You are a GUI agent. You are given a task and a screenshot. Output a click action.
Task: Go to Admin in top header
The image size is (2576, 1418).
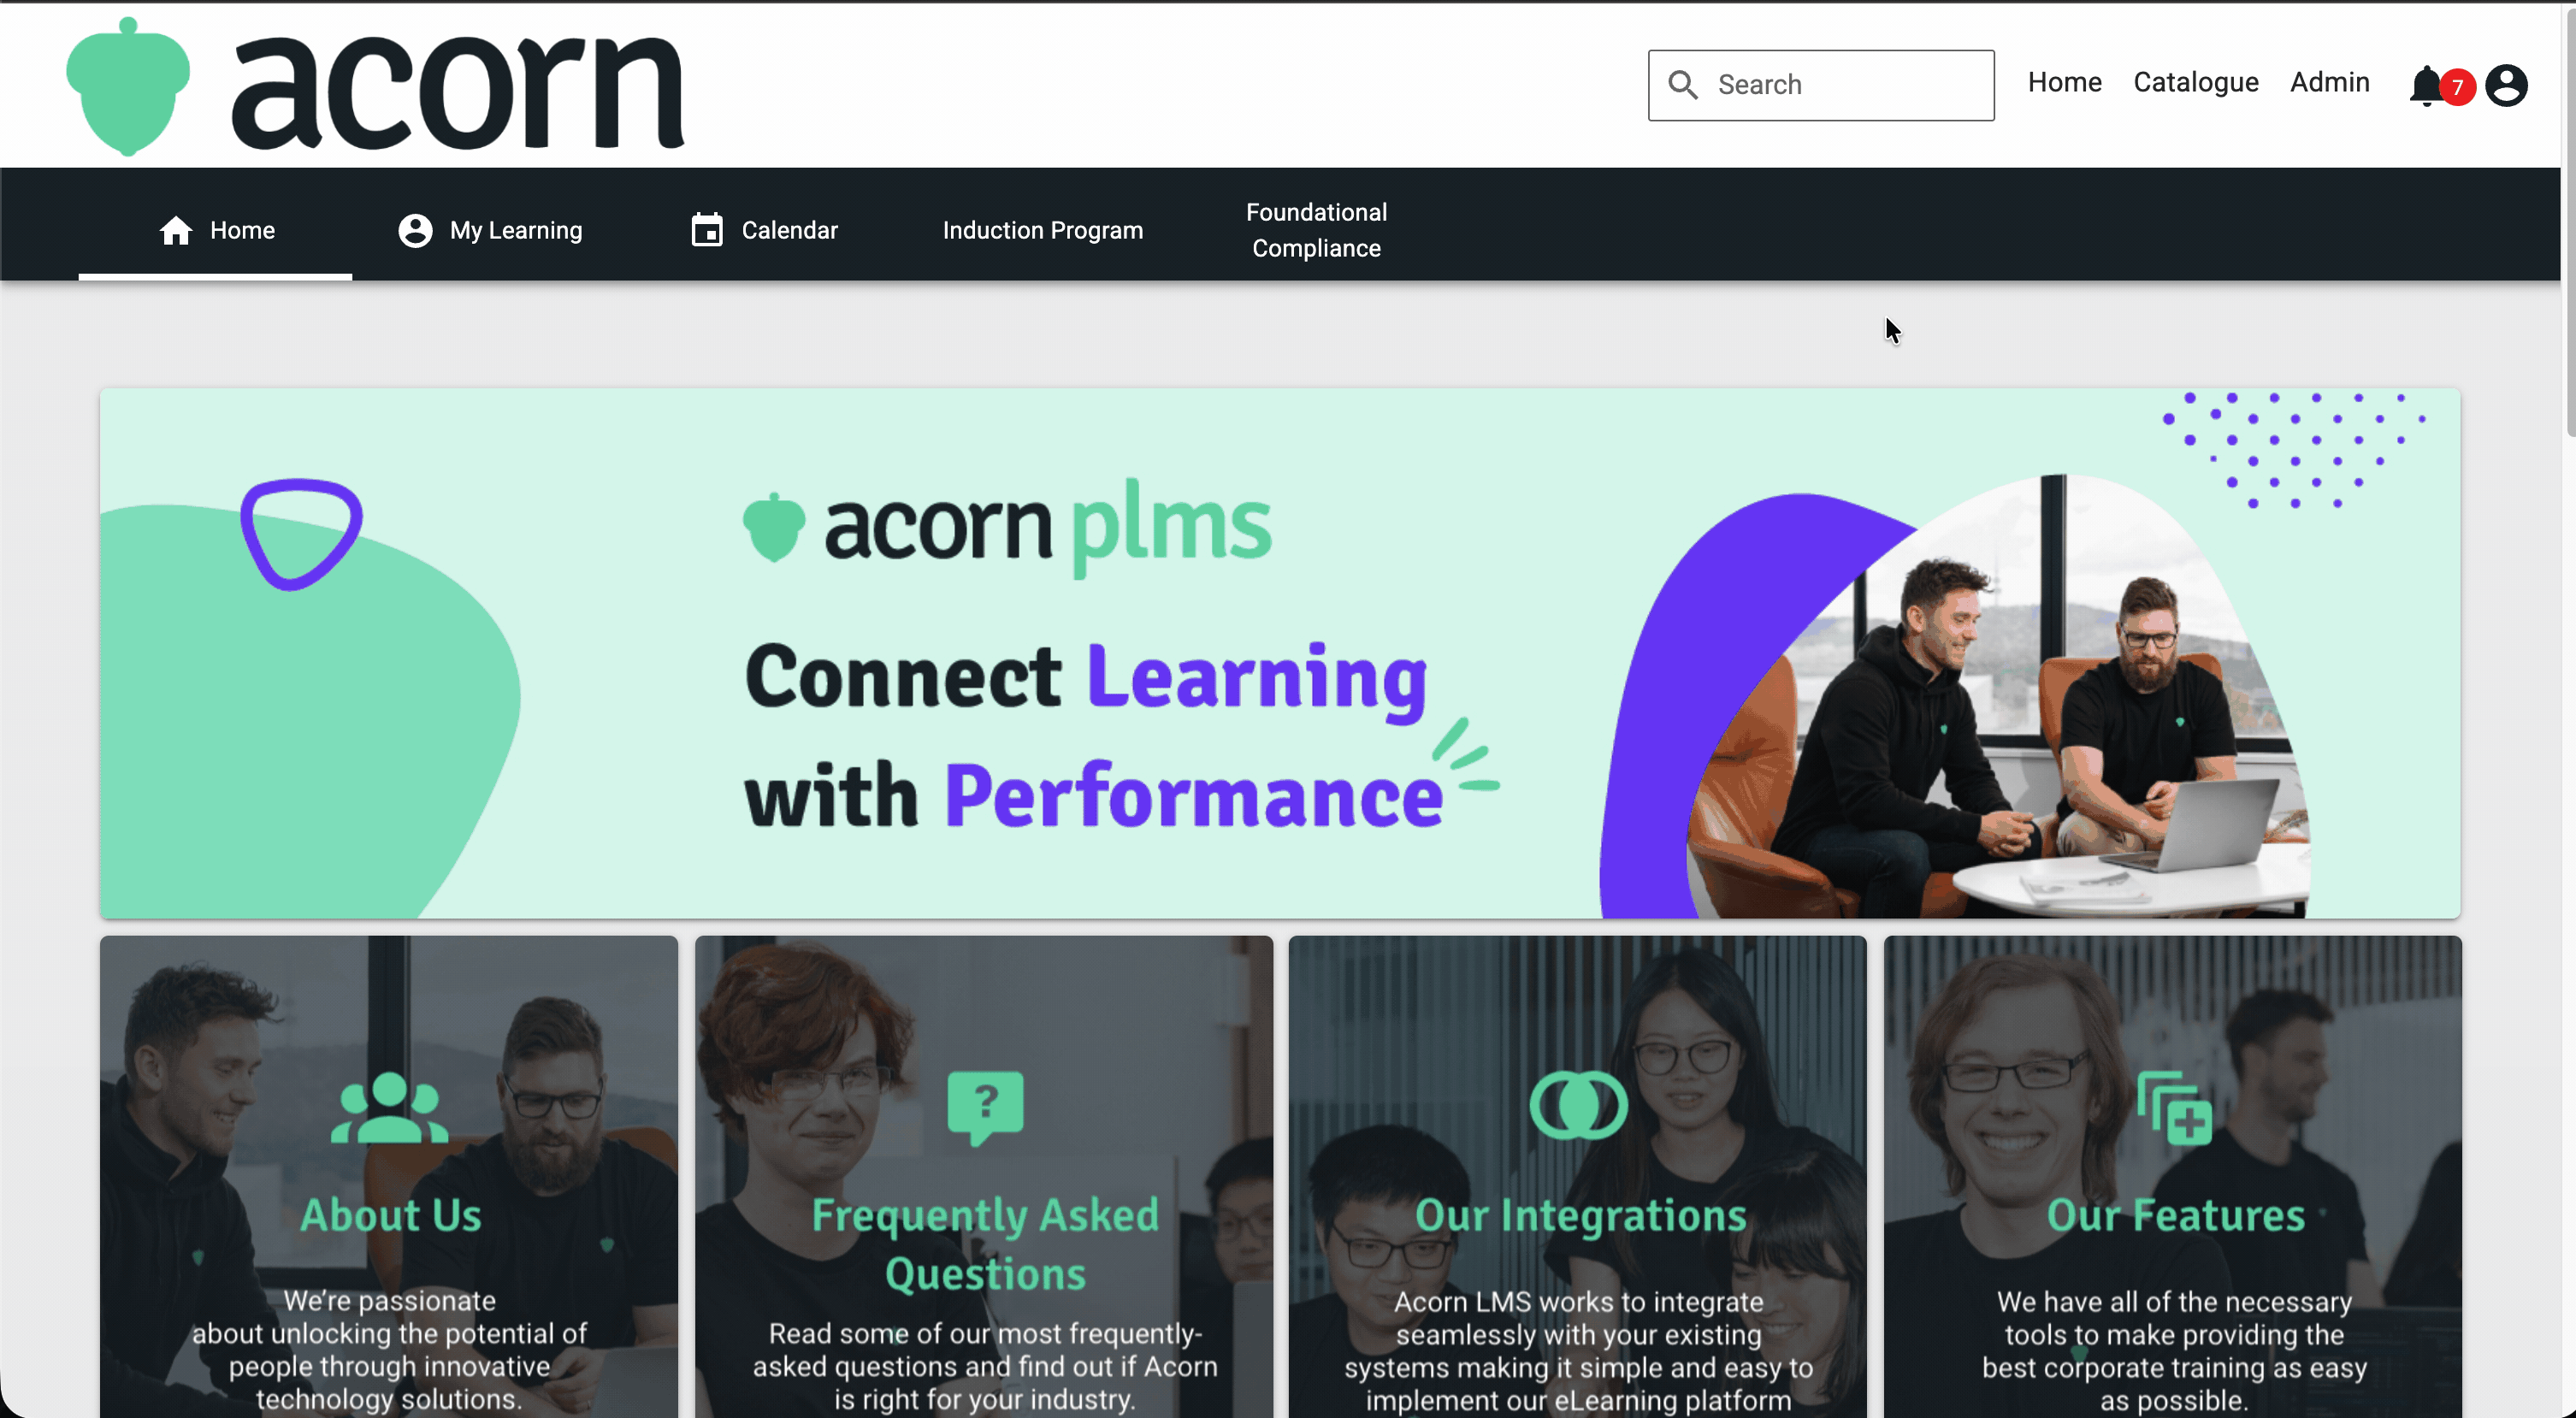[x=2329, y=83]
